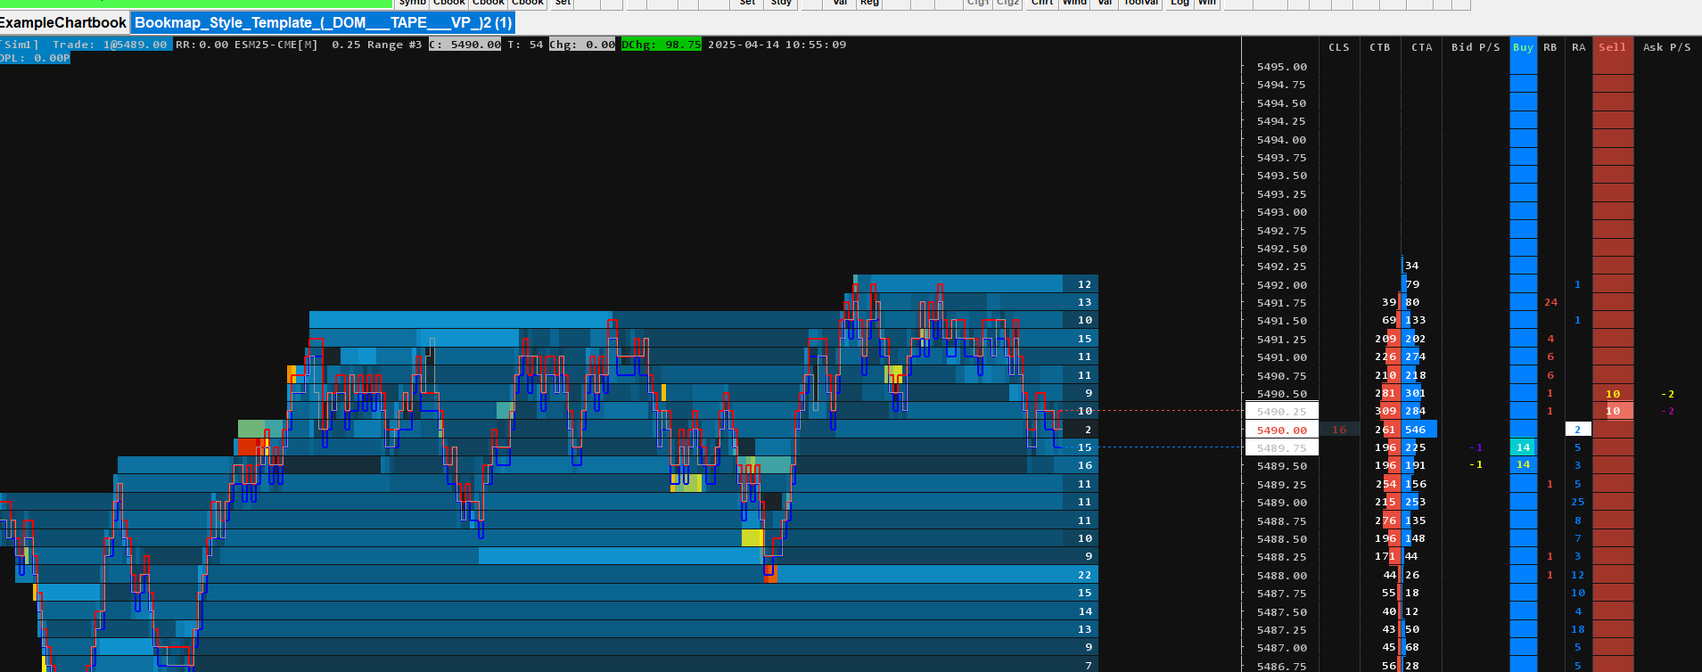Select the CLS column header

point(1339,47)
